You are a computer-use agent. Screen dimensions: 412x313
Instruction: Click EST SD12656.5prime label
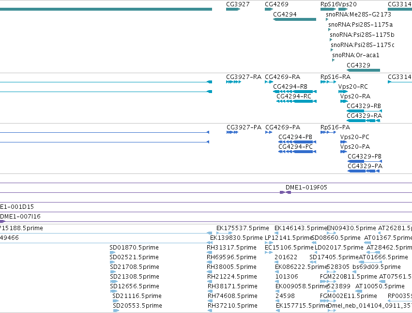[135, 286]
